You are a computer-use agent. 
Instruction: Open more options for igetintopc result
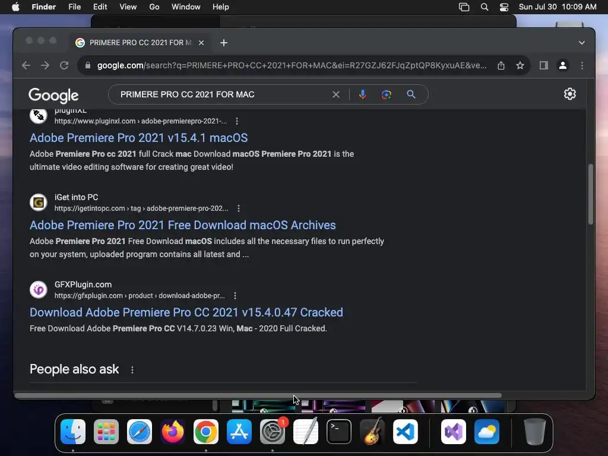point(239,208)
